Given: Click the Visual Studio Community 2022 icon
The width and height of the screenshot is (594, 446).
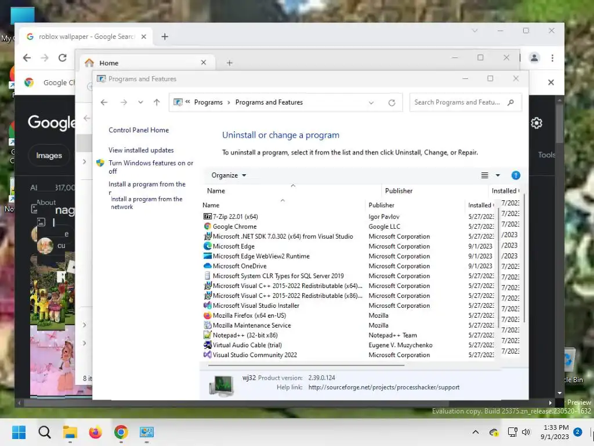Looking at the screenshot, I should pos(207,355).
